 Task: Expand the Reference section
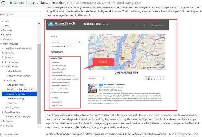click(x=1, y=121)
